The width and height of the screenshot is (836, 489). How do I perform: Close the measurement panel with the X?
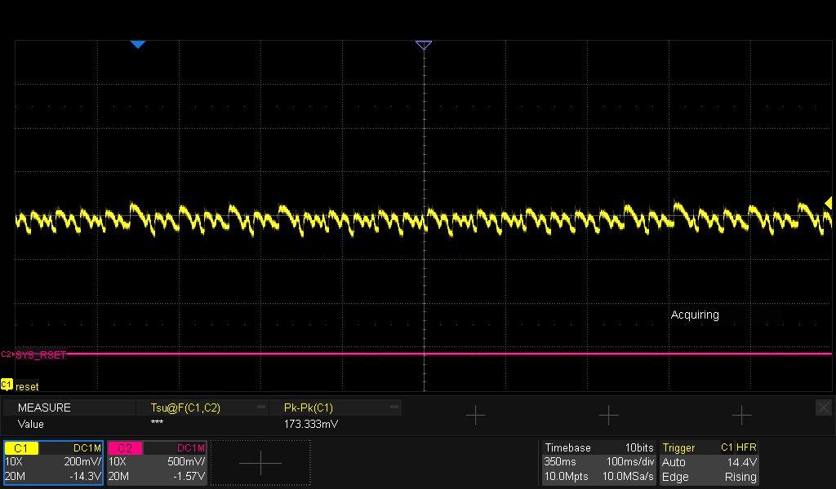tap(824, 407)
